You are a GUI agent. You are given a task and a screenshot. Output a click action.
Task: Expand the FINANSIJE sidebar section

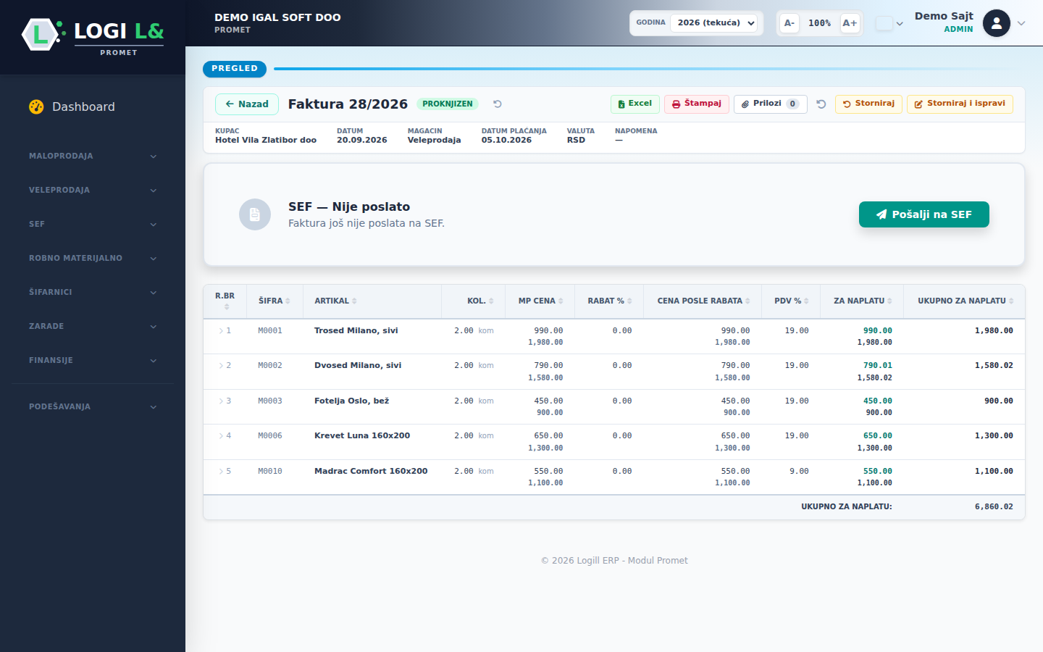(x=93, y=360)
